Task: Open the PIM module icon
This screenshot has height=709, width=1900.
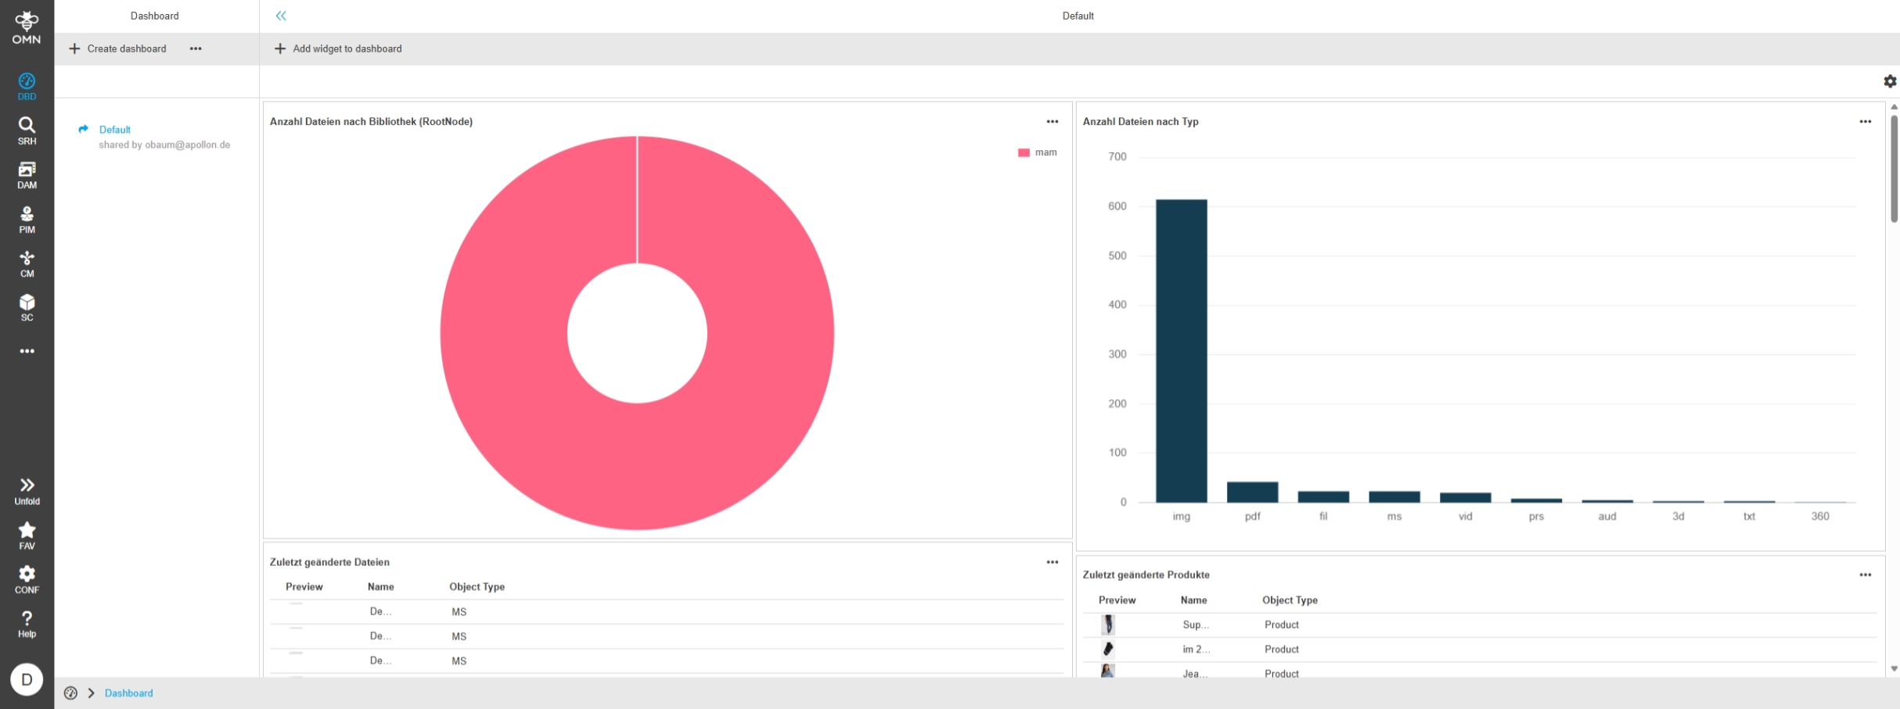Action: click(27, 220)
